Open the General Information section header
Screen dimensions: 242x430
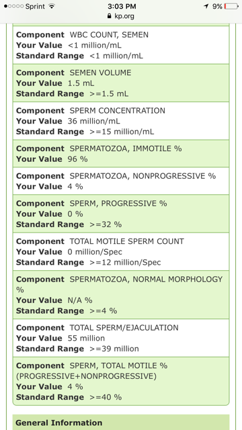[121, 423]
